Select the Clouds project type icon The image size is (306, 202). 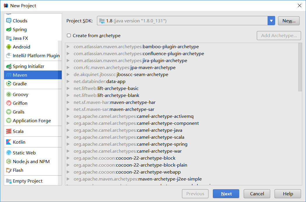click(9, 21)
